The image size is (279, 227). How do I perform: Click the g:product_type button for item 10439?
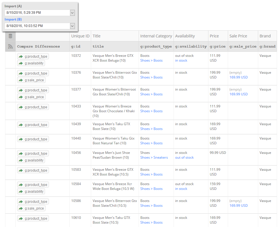pos(33,125)
